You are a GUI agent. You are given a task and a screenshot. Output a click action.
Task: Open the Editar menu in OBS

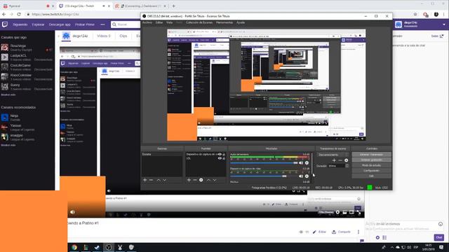click(x=159, y=22)
